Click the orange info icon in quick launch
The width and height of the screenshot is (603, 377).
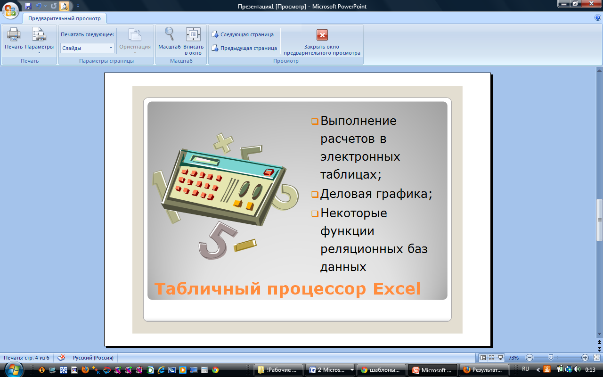pos(42,370)
